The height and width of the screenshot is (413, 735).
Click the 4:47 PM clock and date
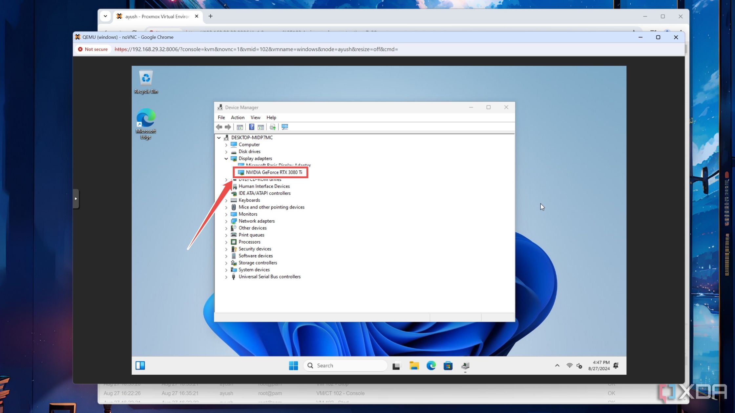599,365
